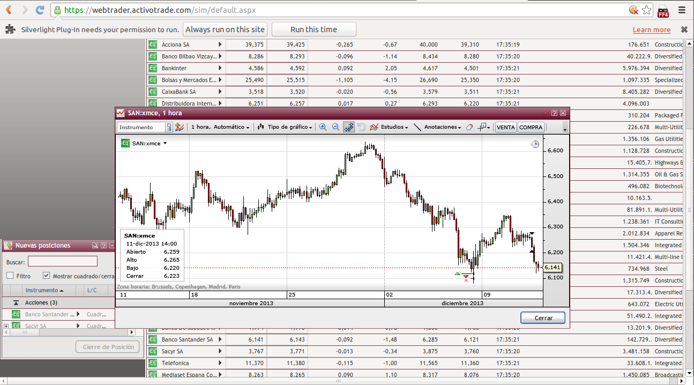Click Eq icon of Bankinter row
694x385 pixels.
pyautogui.click(x=153, y=68)
